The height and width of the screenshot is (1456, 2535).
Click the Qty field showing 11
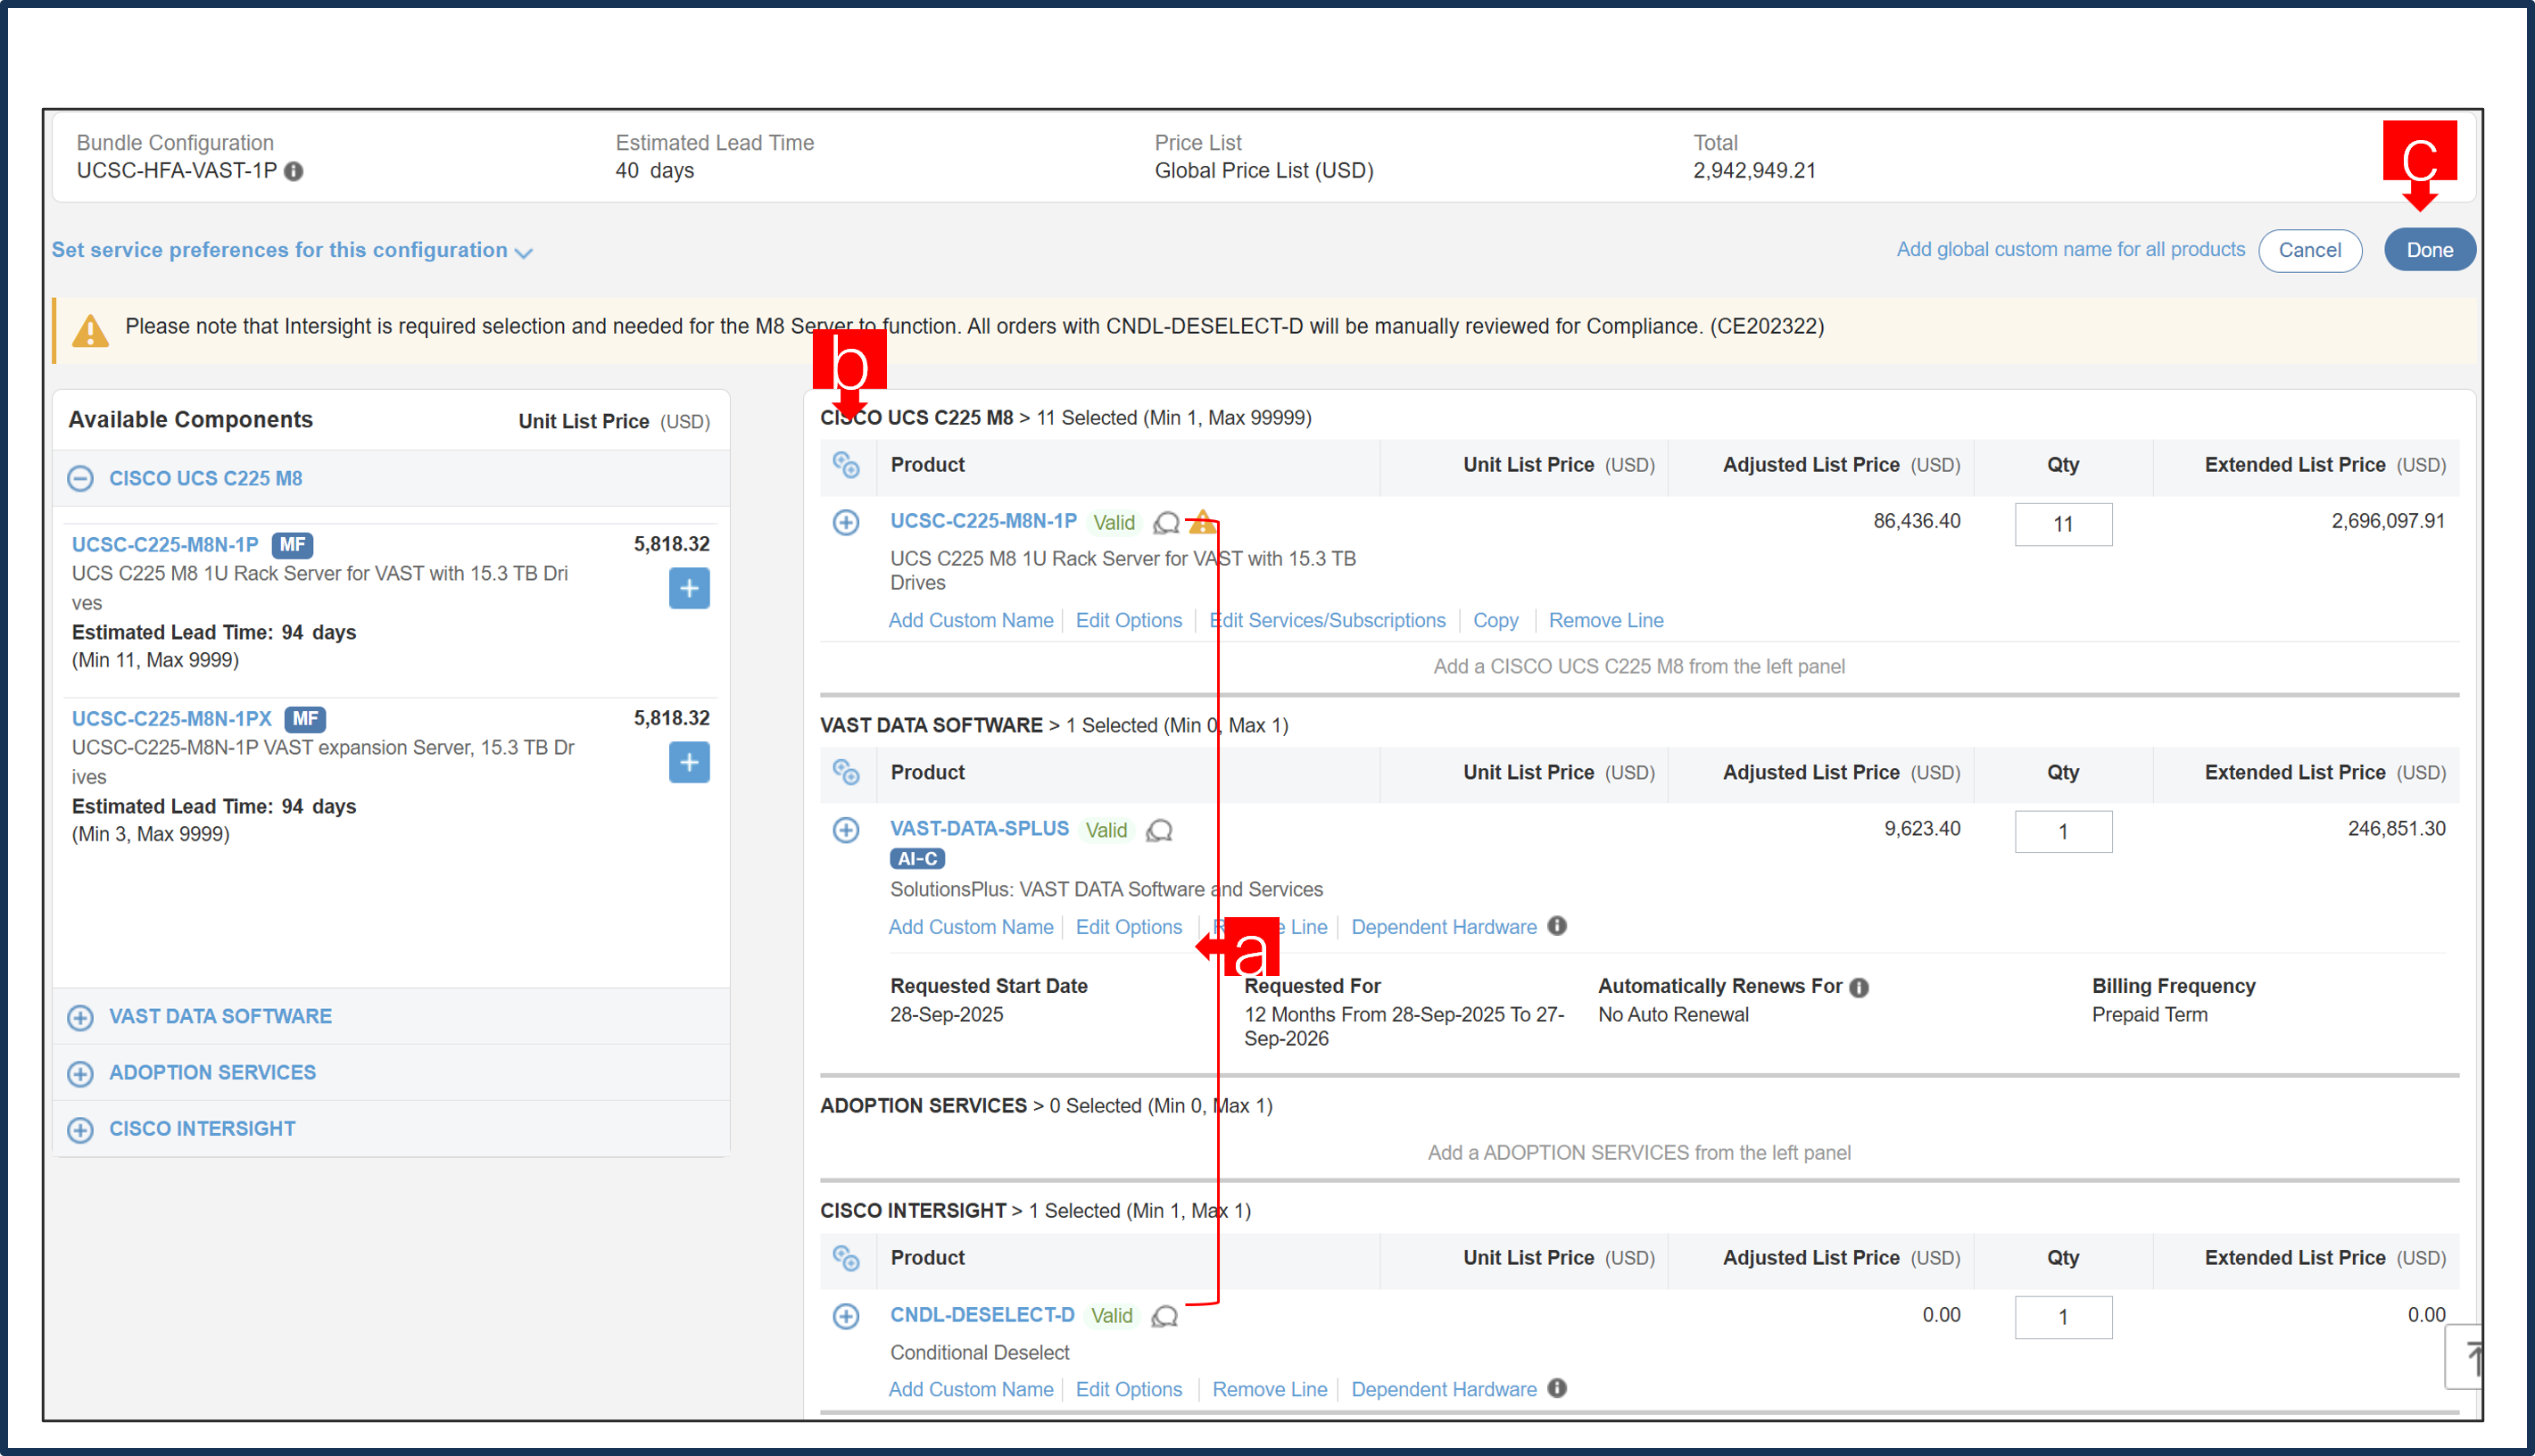point(2063,524)
